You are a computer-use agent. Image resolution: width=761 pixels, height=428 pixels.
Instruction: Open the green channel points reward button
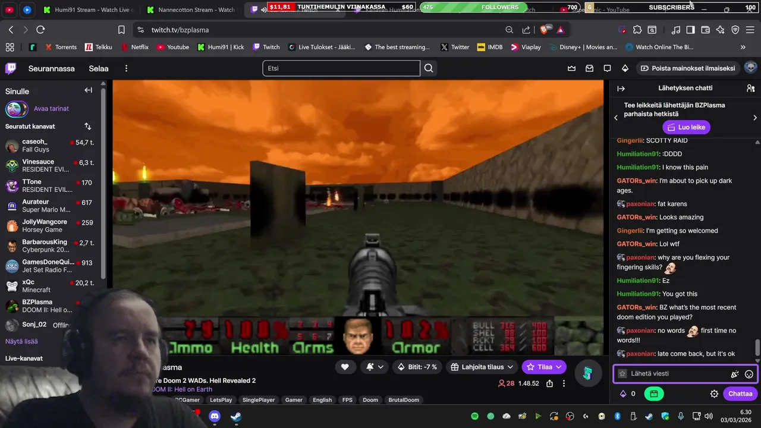point(653,394)
